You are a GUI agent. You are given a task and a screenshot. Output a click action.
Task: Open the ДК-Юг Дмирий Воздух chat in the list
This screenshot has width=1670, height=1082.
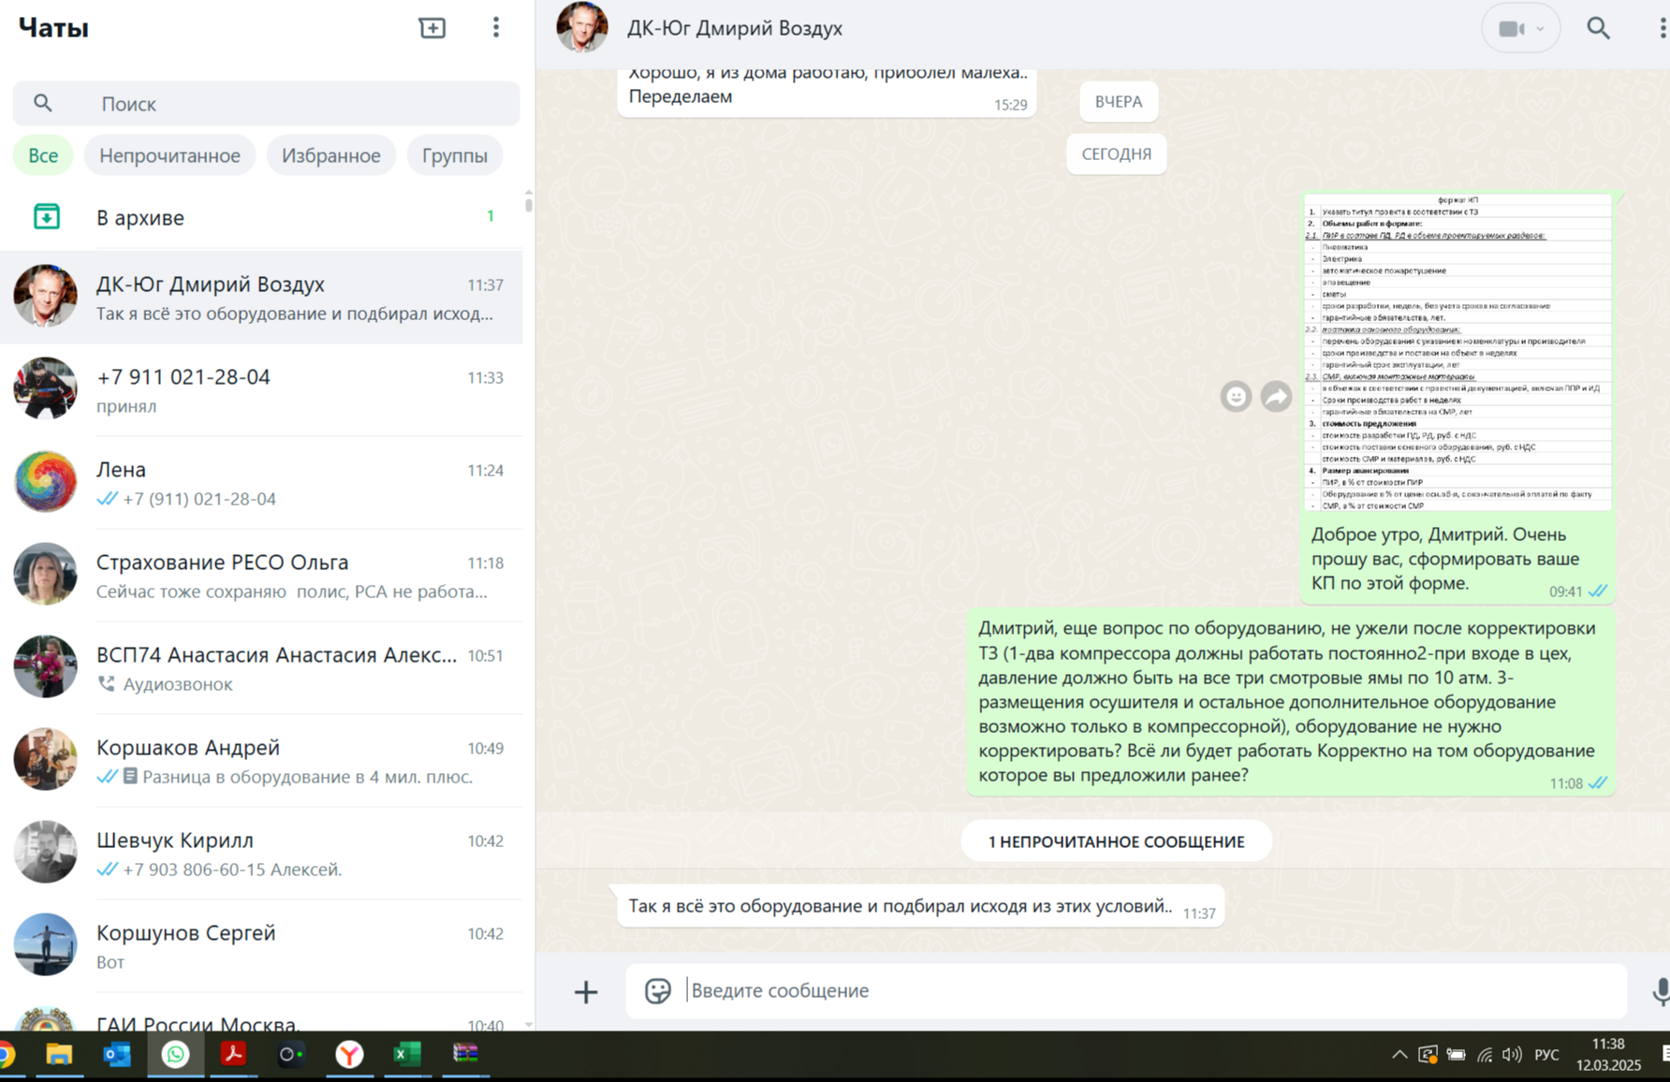[261, 298]
